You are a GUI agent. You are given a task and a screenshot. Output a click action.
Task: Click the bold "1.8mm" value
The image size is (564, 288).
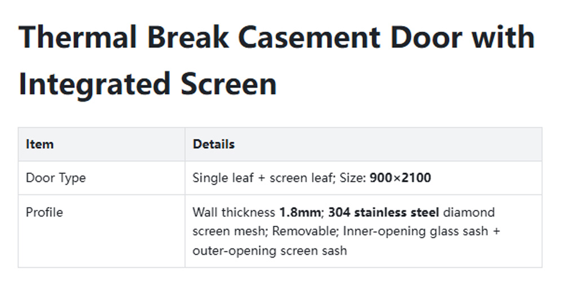pos(299,213)
